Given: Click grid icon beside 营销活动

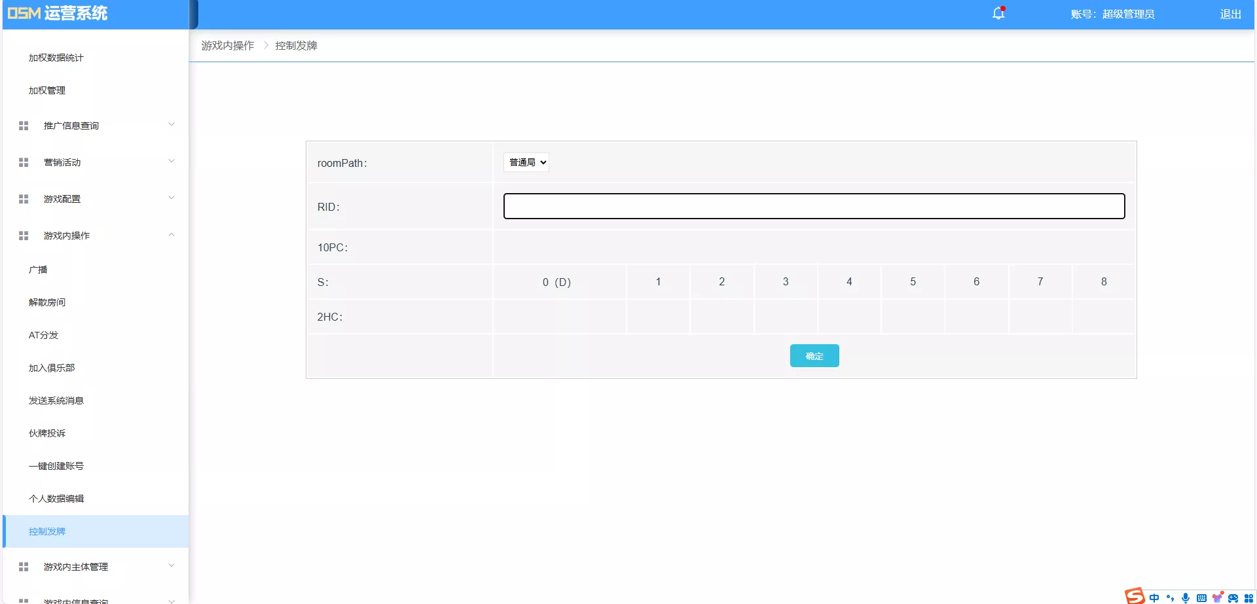Looking at the screenshot, I should coord(24,162).
